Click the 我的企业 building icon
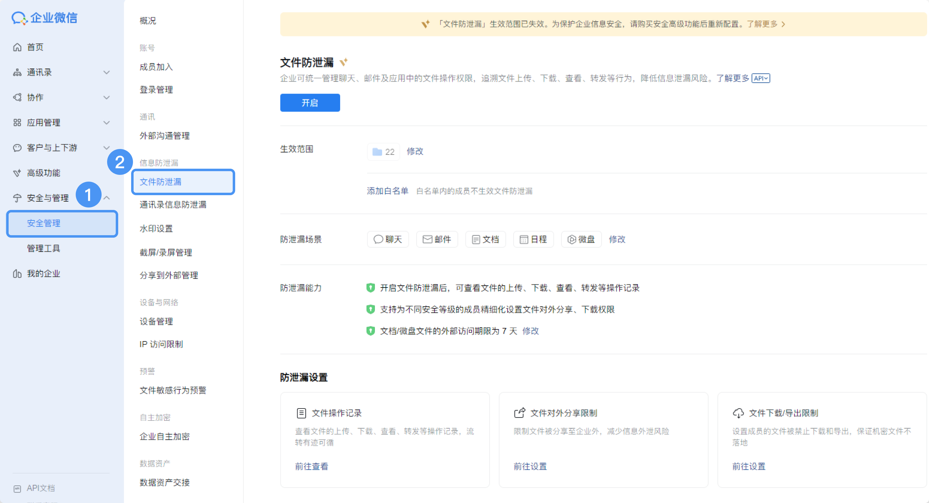 pyautogui.click(x=17, y=274)
